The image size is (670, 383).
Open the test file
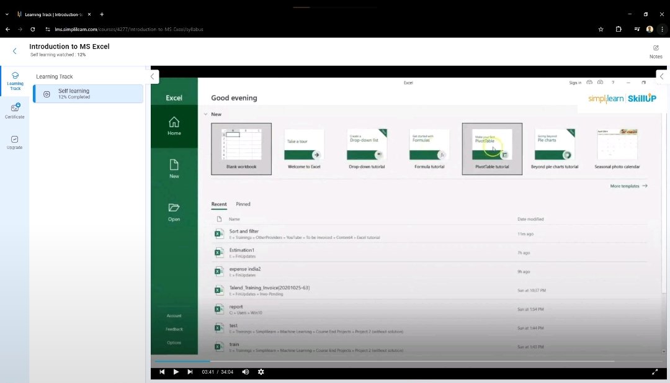coord(429,328)
